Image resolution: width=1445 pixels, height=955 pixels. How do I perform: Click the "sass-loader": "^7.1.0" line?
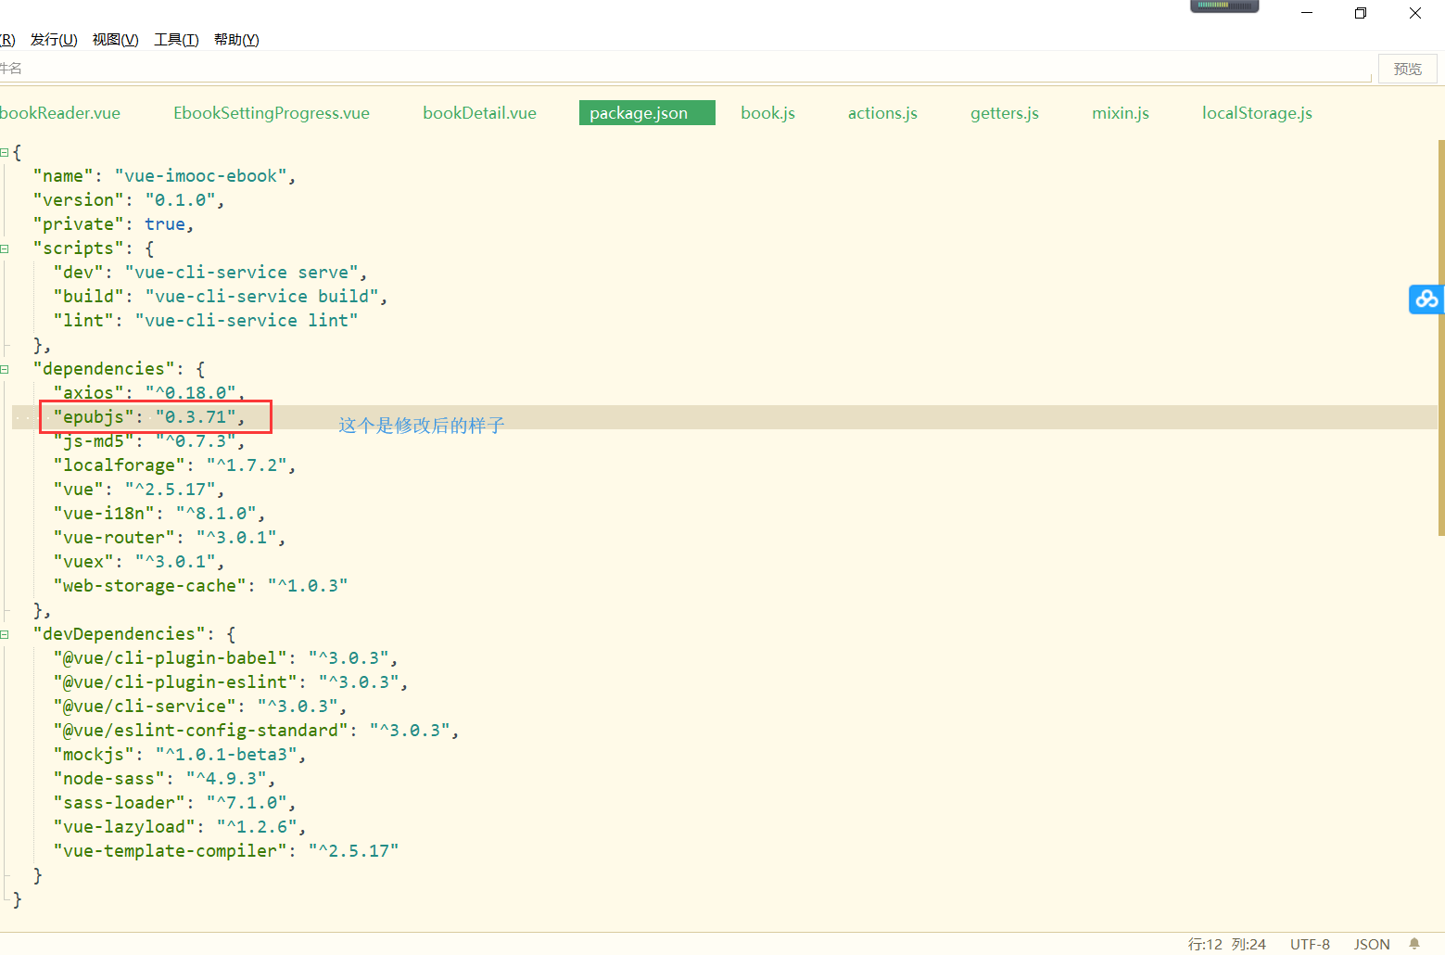click(x=174, y=803)
